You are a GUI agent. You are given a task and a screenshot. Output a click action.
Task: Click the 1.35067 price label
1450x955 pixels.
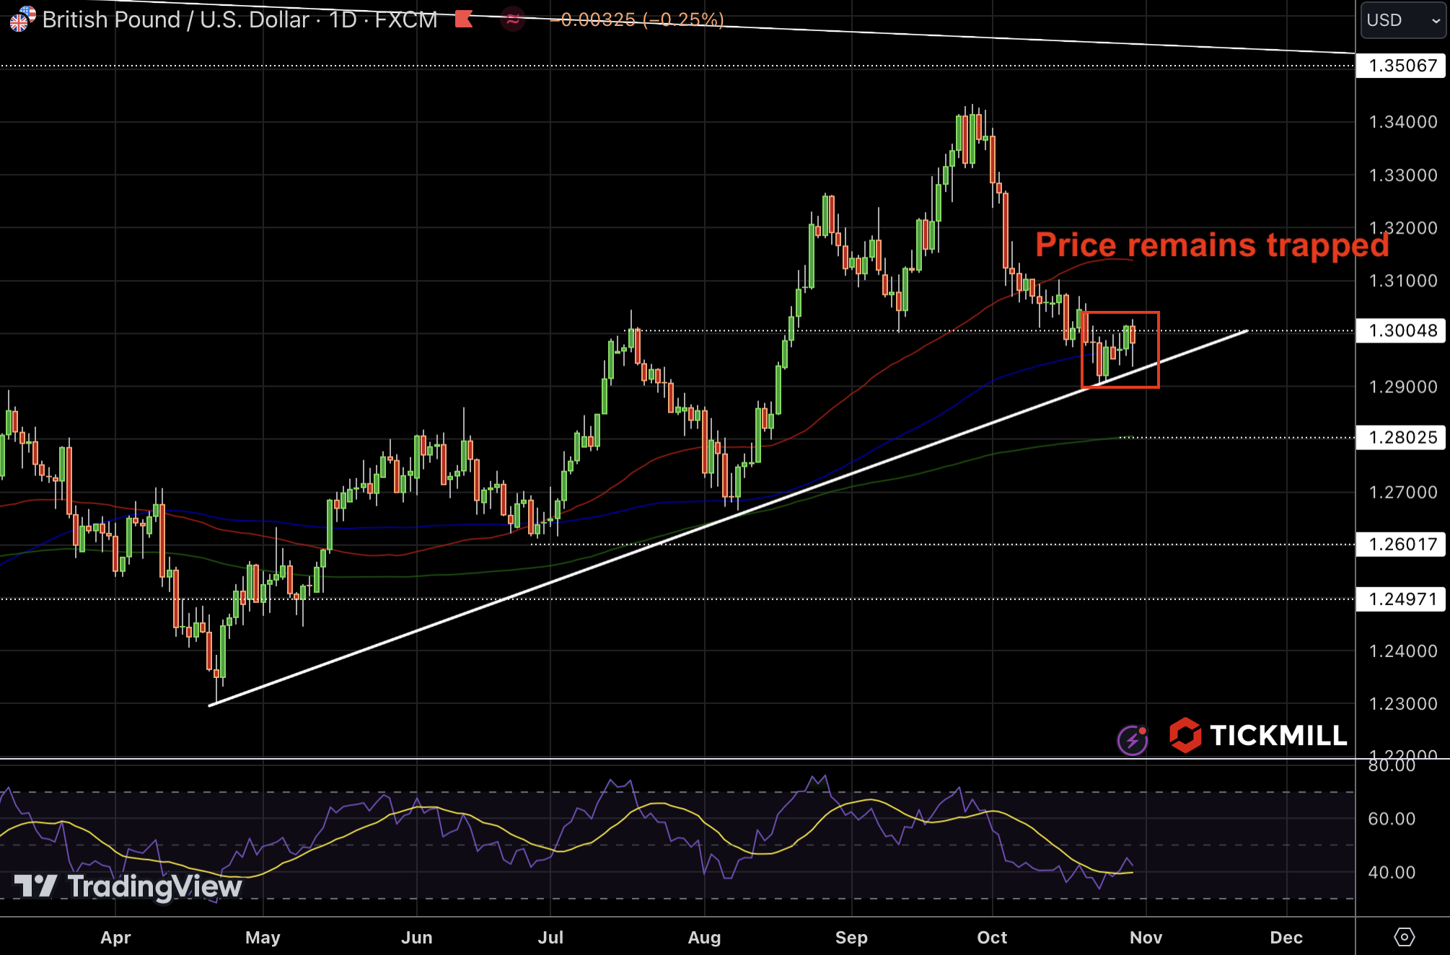click(1402, 66)
